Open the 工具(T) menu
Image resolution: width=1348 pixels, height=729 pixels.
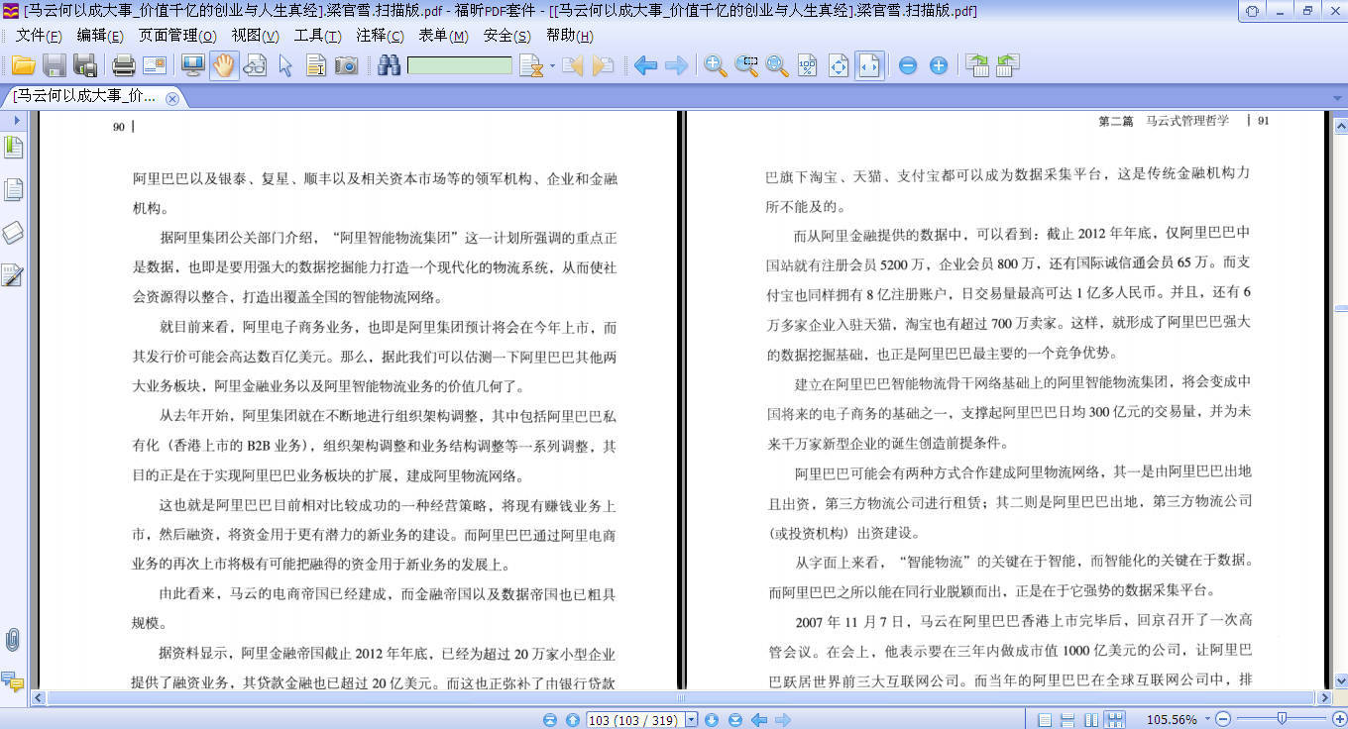(317, 36)
